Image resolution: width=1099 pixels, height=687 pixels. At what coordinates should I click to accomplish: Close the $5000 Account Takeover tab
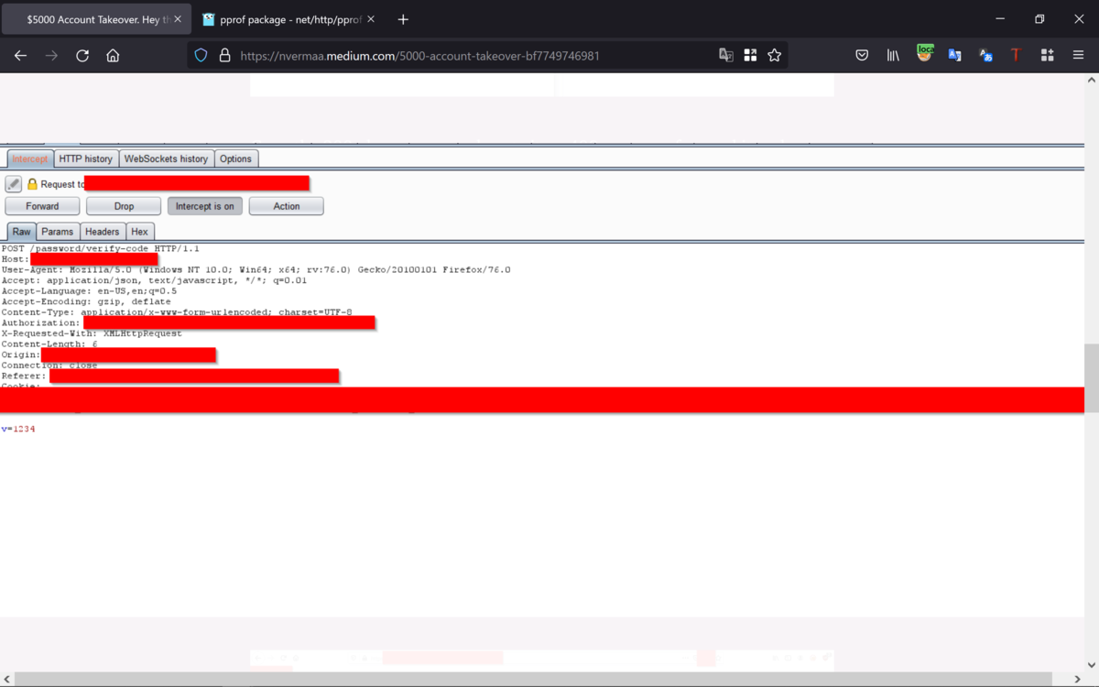(x=177, y=19)
